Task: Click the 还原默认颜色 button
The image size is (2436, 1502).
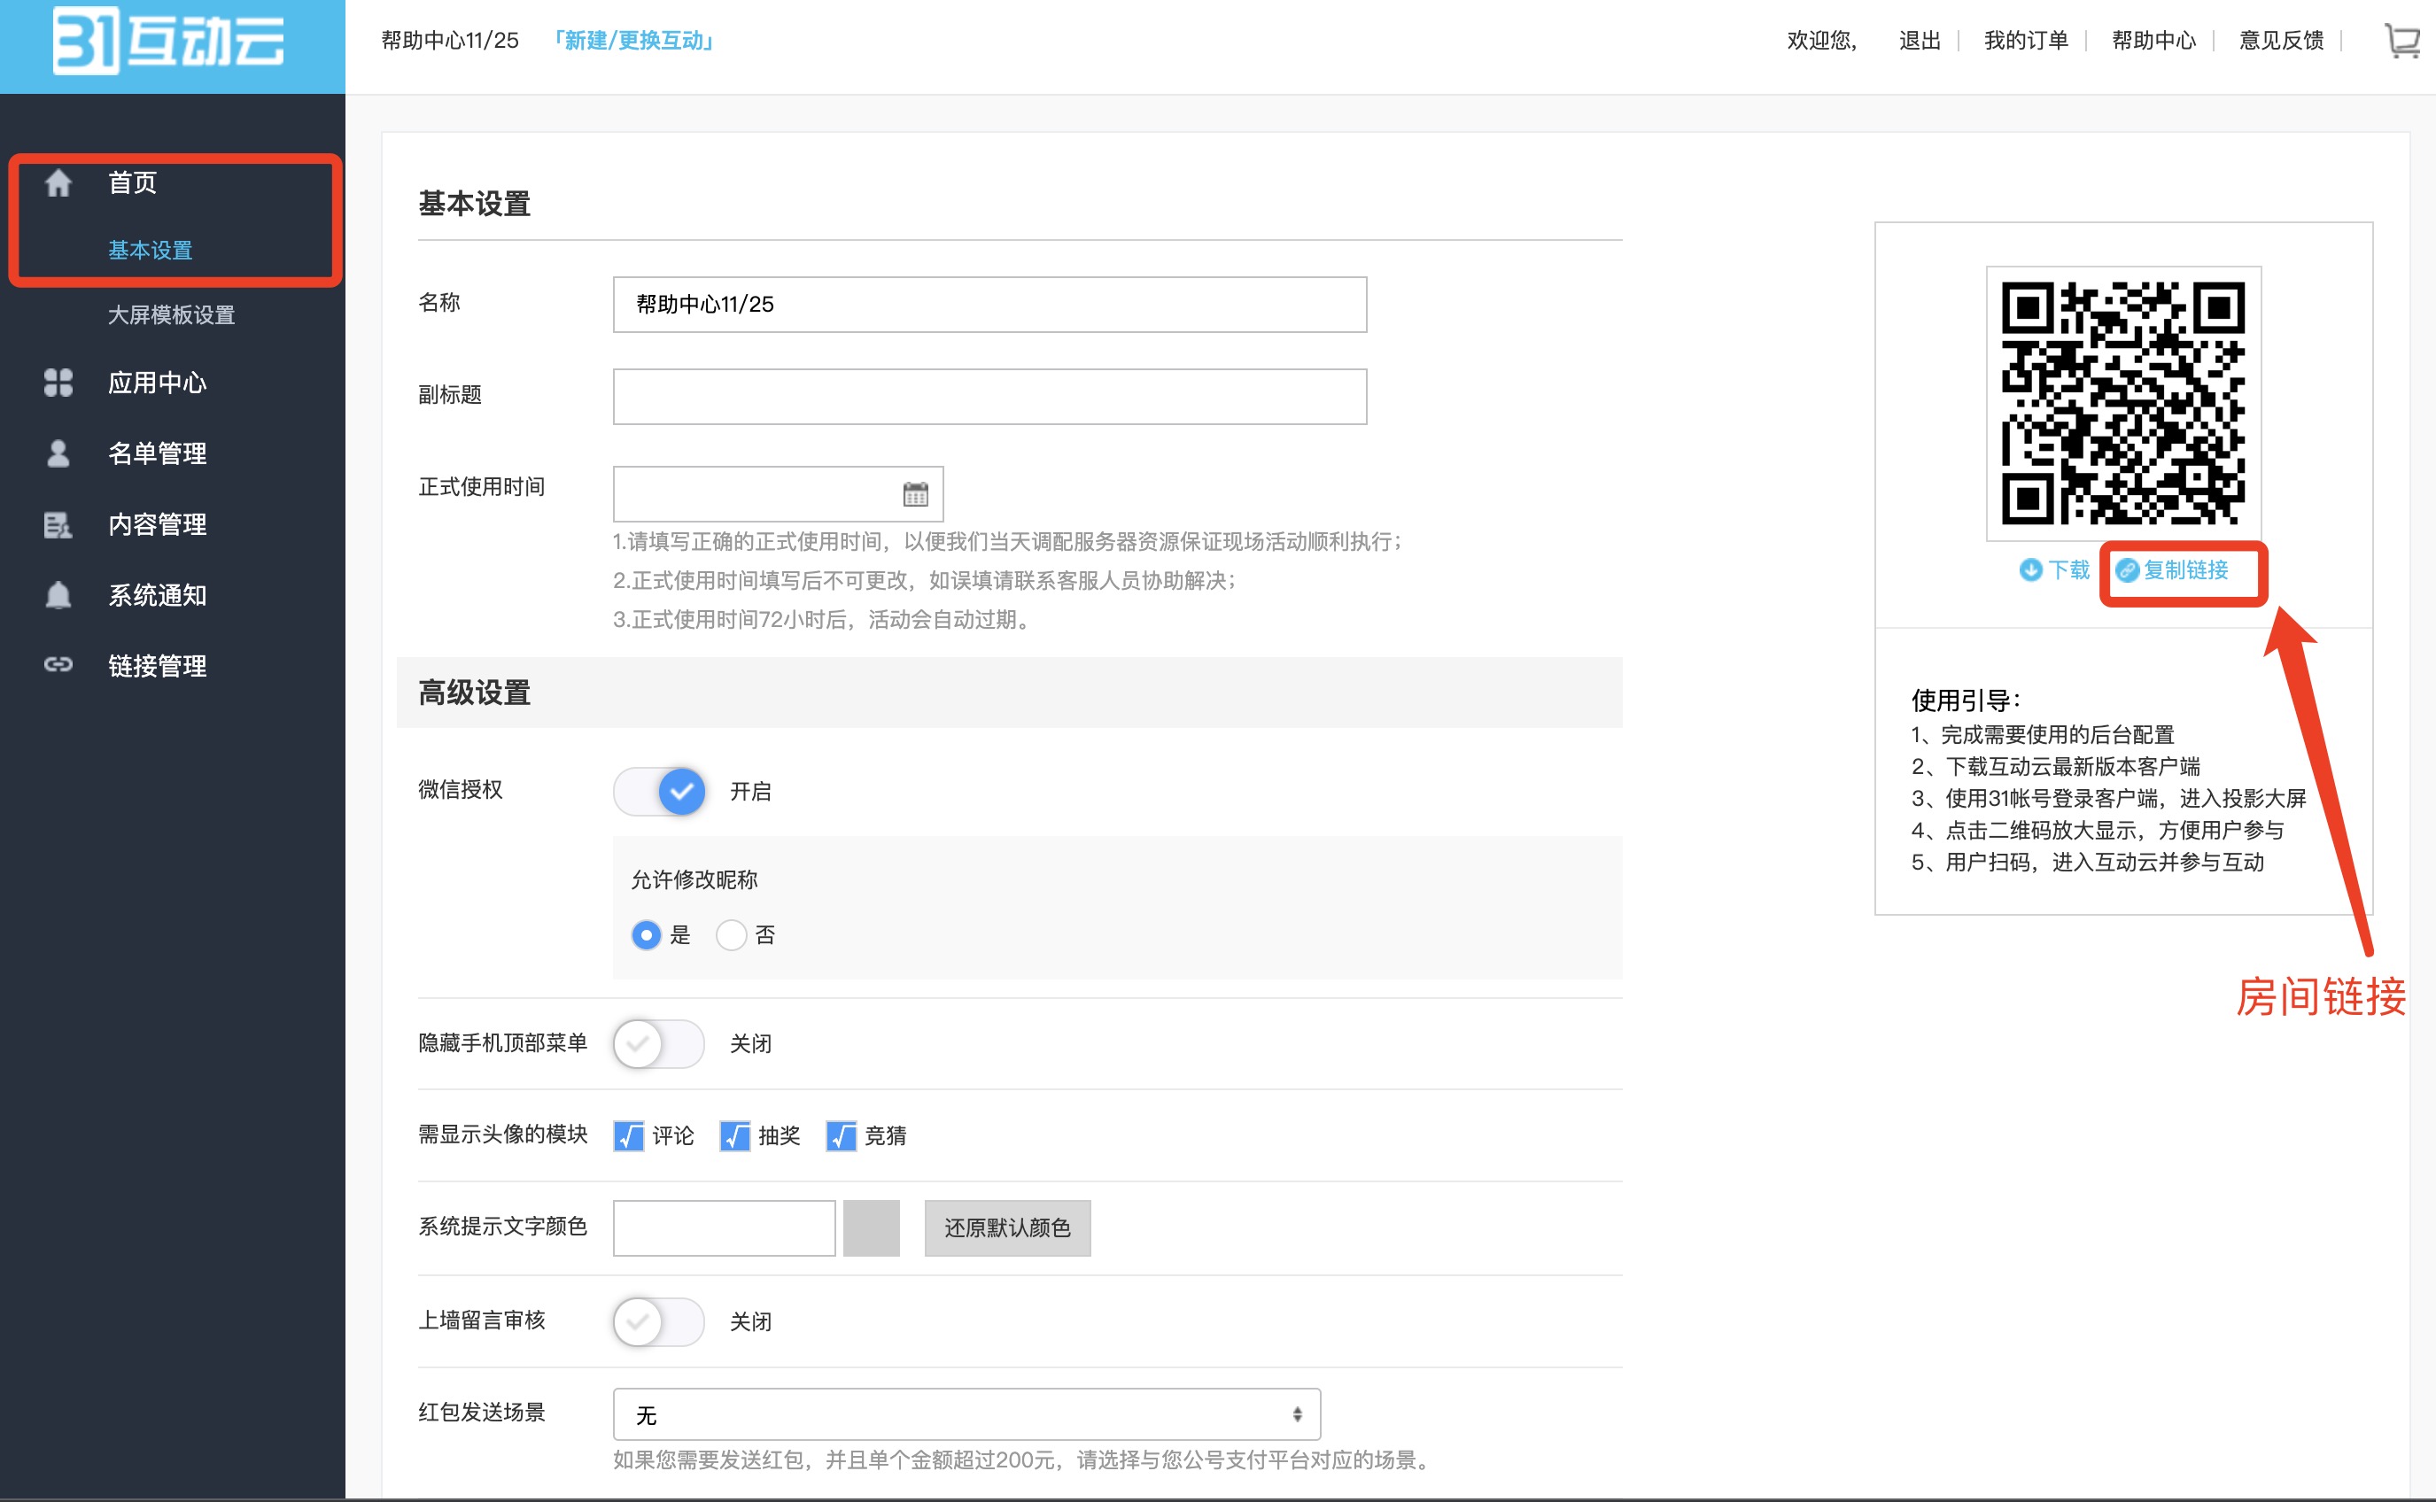Action: (1007, 1227)
